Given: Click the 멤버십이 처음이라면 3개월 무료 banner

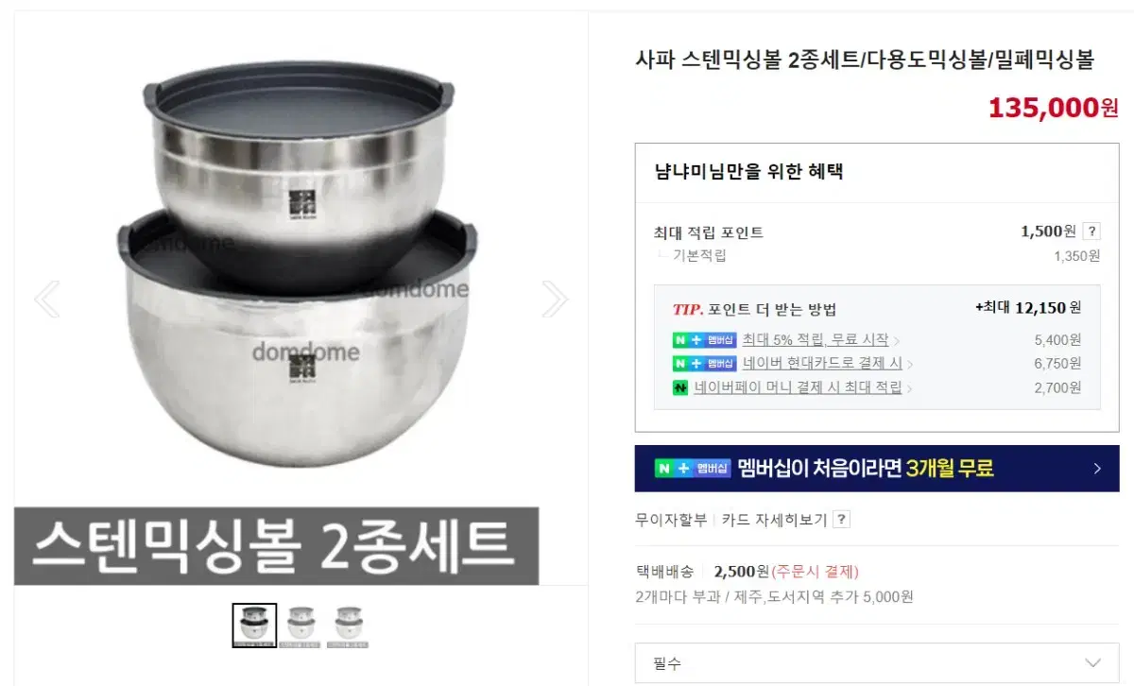Looking at the screenshot, I should point(877,469).
